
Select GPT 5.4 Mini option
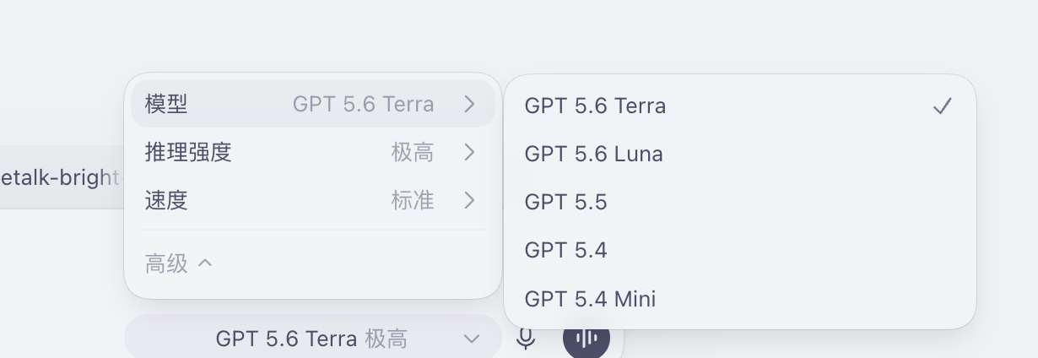tap(740, 298)
